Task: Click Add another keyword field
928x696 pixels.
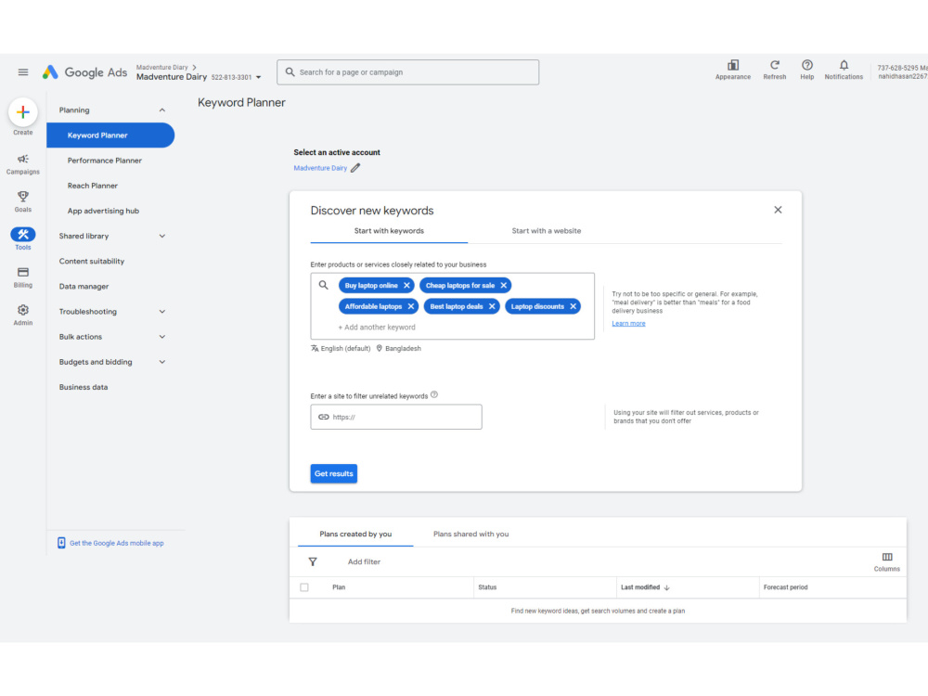Action: tap(377, 328)
